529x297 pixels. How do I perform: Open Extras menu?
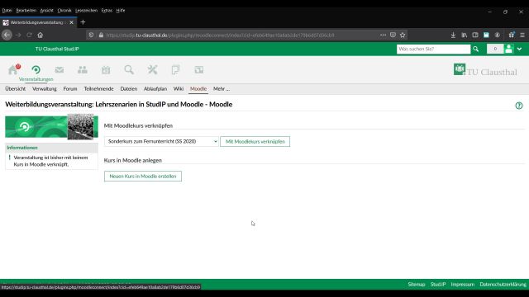[107, 11]
